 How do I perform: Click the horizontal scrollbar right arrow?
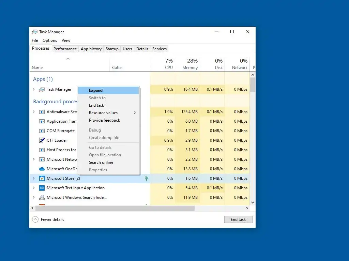247,208
